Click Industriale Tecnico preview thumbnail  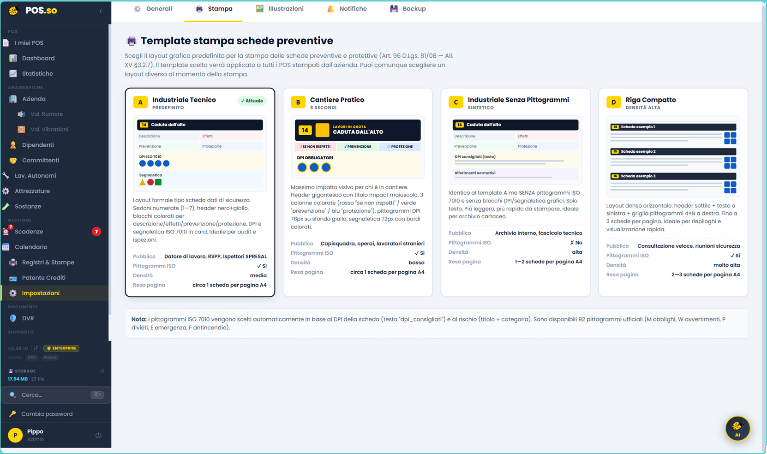coord(200,154)
